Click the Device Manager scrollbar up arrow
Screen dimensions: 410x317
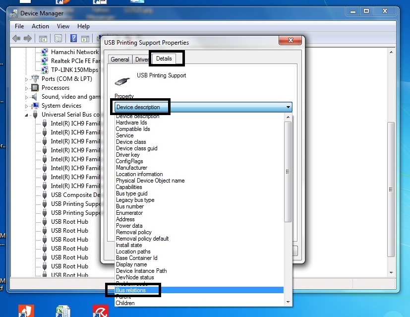[x=391, y=52]
